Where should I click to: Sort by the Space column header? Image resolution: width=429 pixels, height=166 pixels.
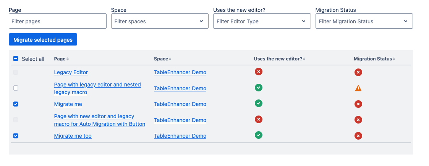coord(162,59)
